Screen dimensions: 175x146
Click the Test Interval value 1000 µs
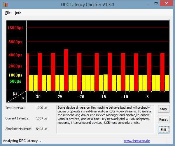click(x=42, y=108)
